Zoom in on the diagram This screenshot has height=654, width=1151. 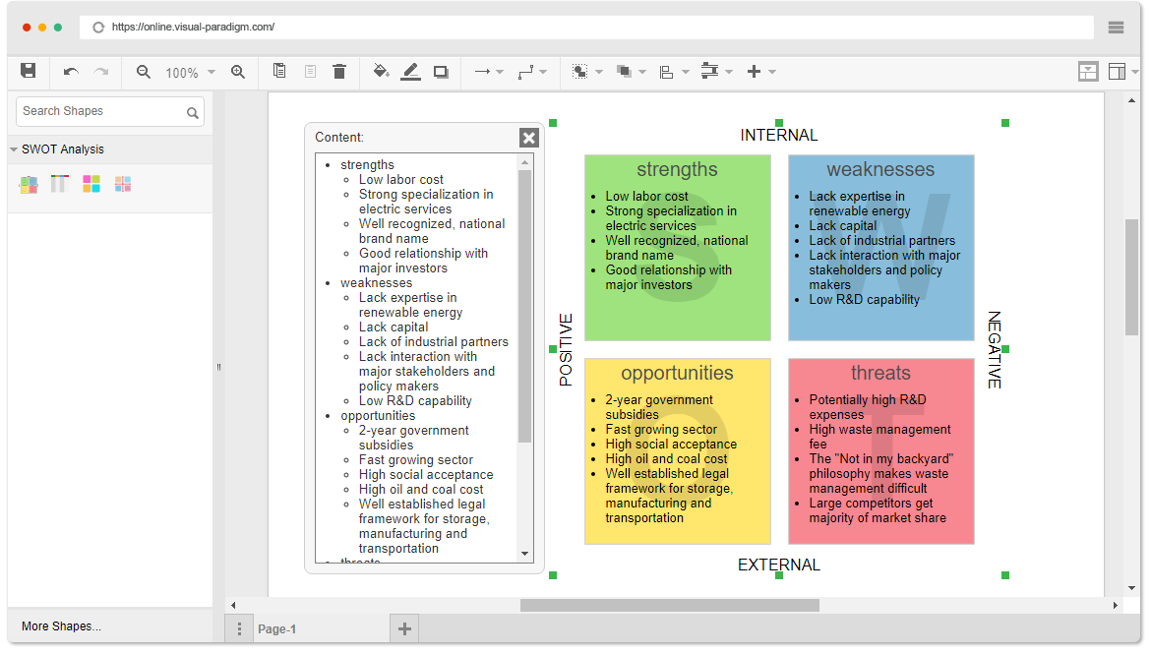[239, 71]
